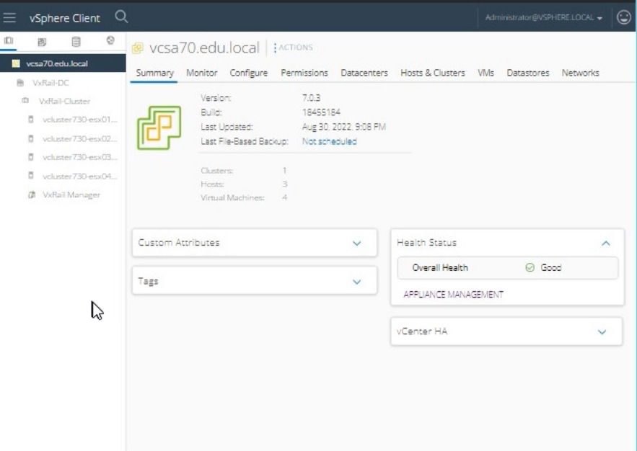Open the Hosts and Clusters inventory view
This screenshot has height=451, width=637.
(8, 43)
